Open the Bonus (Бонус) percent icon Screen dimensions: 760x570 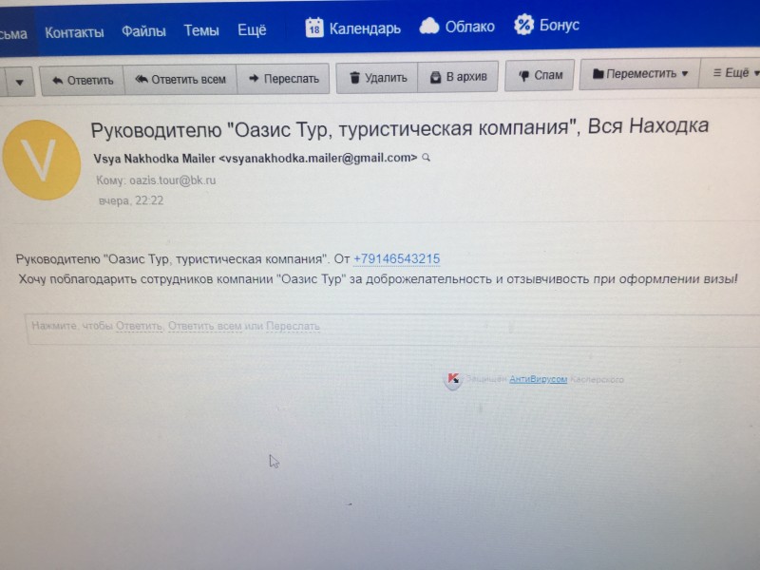523,25
